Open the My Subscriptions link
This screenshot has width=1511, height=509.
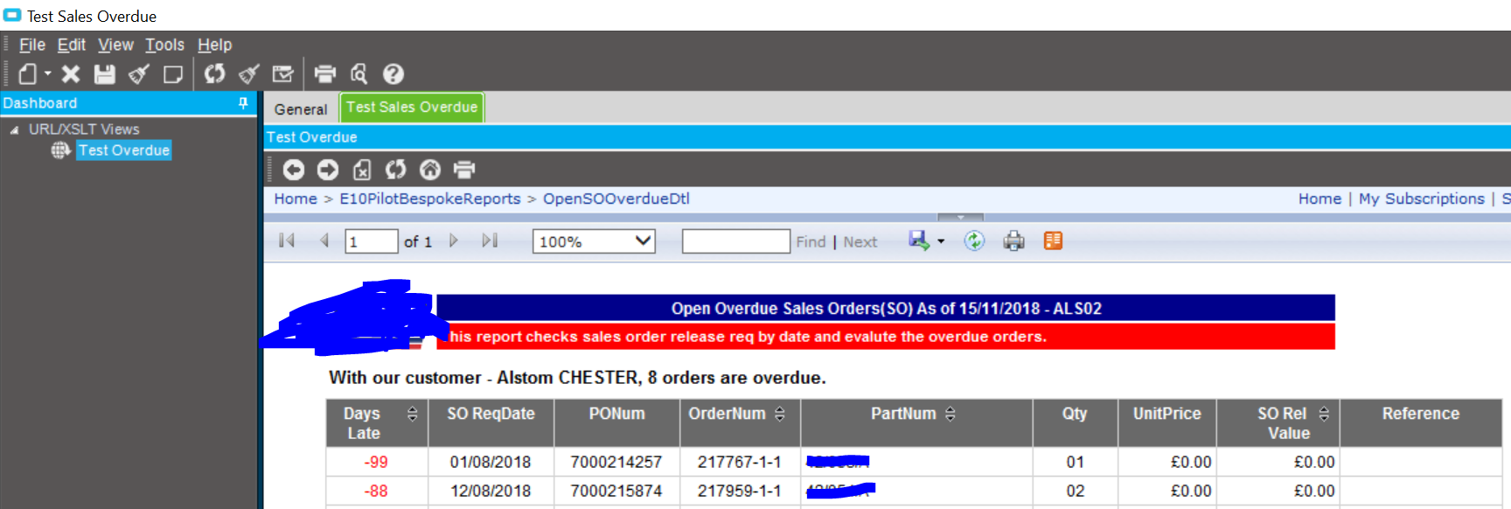coord(1422,199)
